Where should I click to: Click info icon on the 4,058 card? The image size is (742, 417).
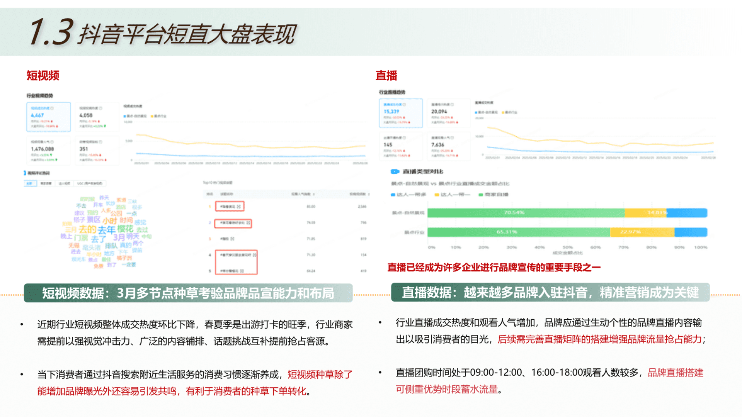(100, 108)
